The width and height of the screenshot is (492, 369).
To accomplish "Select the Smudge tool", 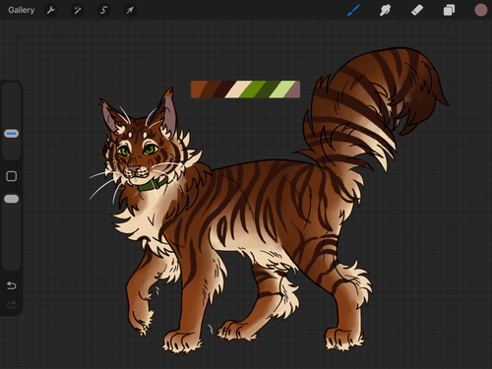I will tap(385, 10).
